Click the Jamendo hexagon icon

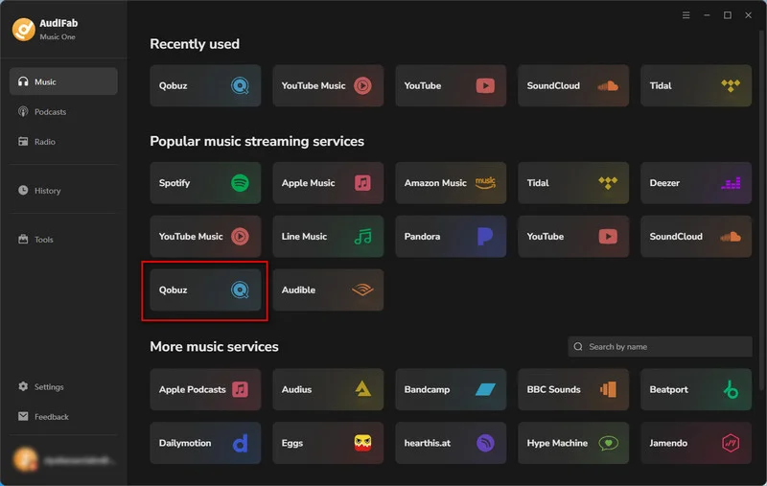click(x=731, y=443)
